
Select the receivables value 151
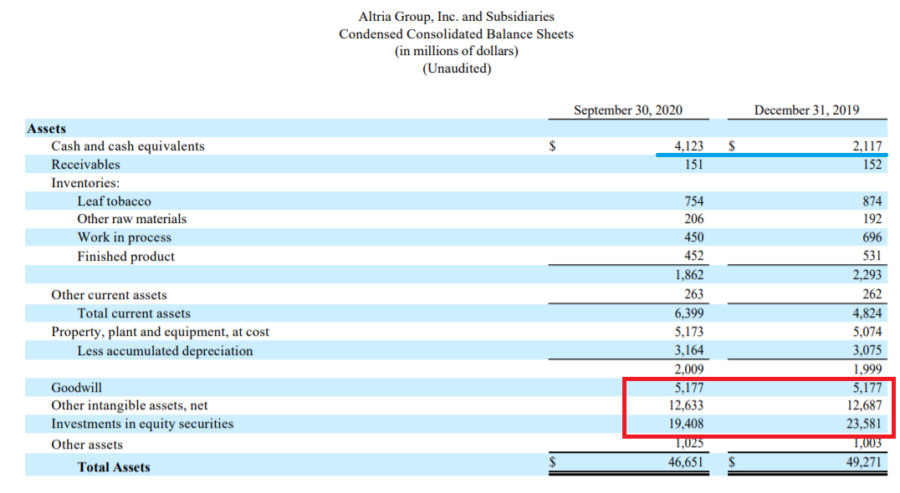(x=694, y=165)
